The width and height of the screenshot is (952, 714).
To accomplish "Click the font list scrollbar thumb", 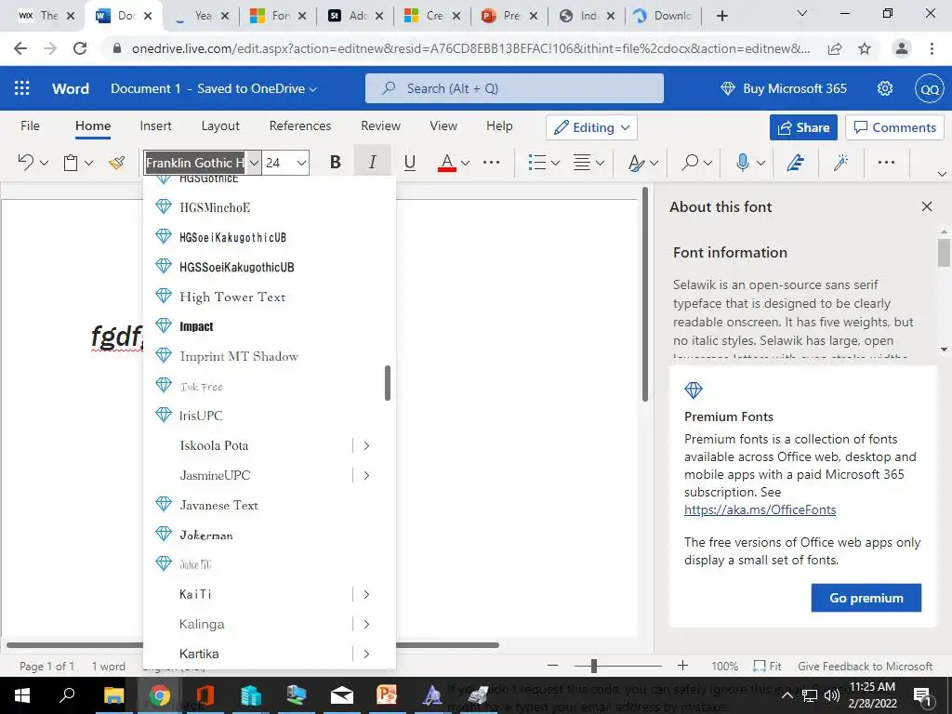I will coord(388,383).
